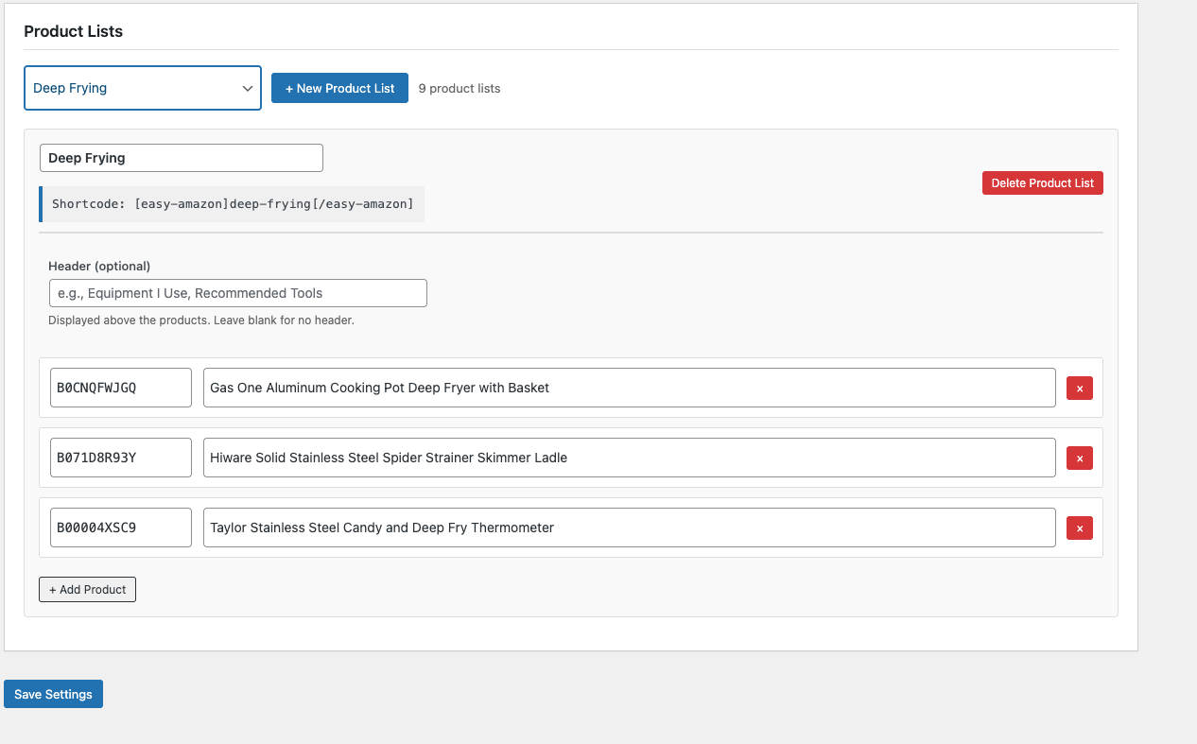Click the Product Lists section heading
The width and height of the screenshot is (1197, 744).
[x=74, y=31]
